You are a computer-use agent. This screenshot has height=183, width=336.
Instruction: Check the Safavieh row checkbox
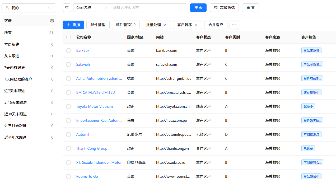click(68, 64)
